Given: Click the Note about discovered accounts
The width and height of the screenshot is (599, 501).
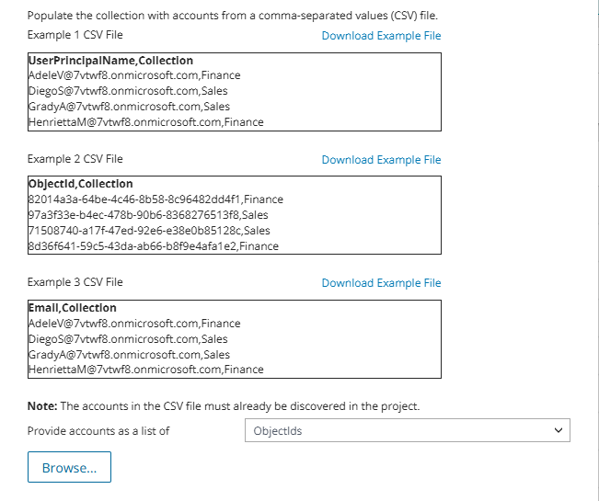Looking at the screenshot, I should 224,405.
